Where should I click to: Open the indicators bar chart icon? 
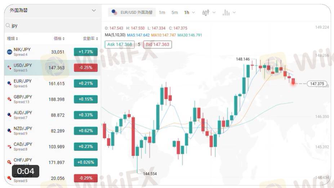[x=226, y=13]
